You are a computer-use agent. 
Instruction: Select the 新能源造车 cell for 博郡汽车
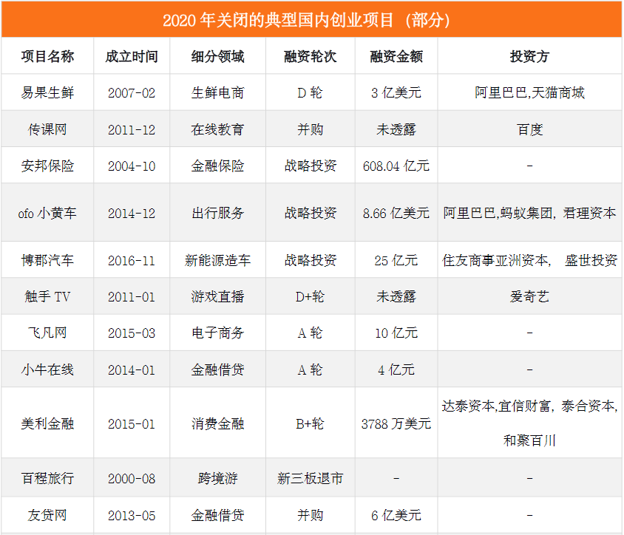pos(218,259)
